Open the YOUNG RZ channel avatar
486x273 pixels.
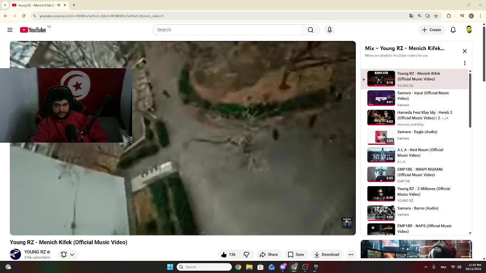[x=15, y=254]
